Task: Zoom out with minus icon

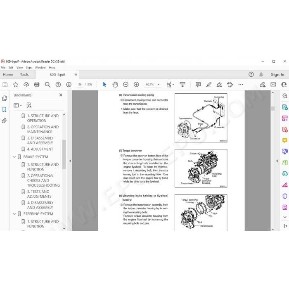Action: pyautogui.click(x=126, y=85)
